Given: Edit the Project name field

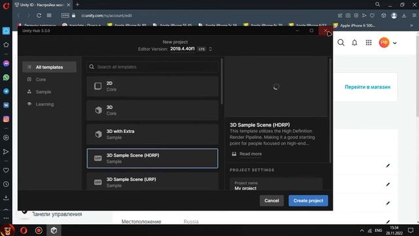Looking at the screenshot, I should tap(276, 184).
